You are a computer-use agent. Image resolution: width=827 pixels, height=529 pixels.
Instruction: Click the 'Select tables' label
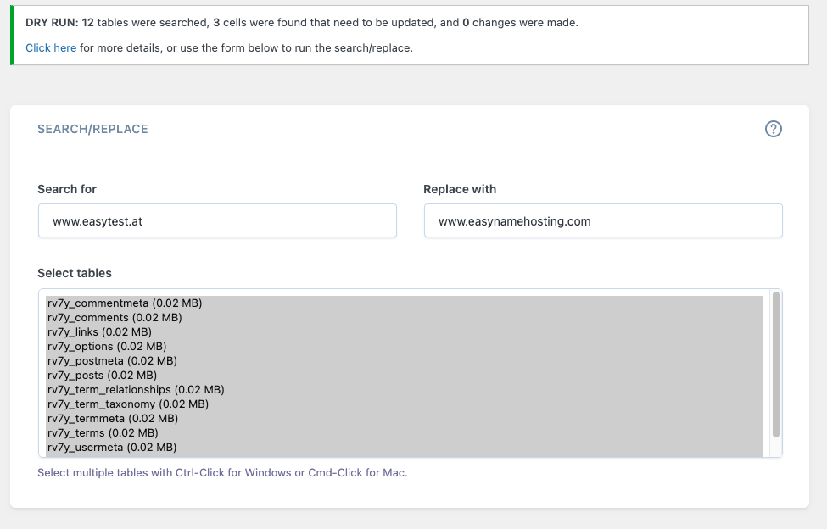click(x=75, y=273)
